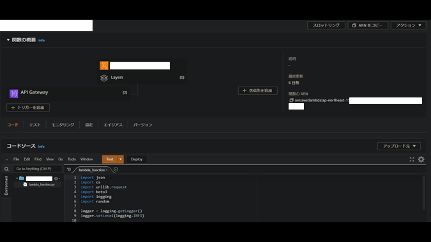Click the editor vertical scrollbar
This screenshot has height=242, width=431.
[x=423, y=193]
